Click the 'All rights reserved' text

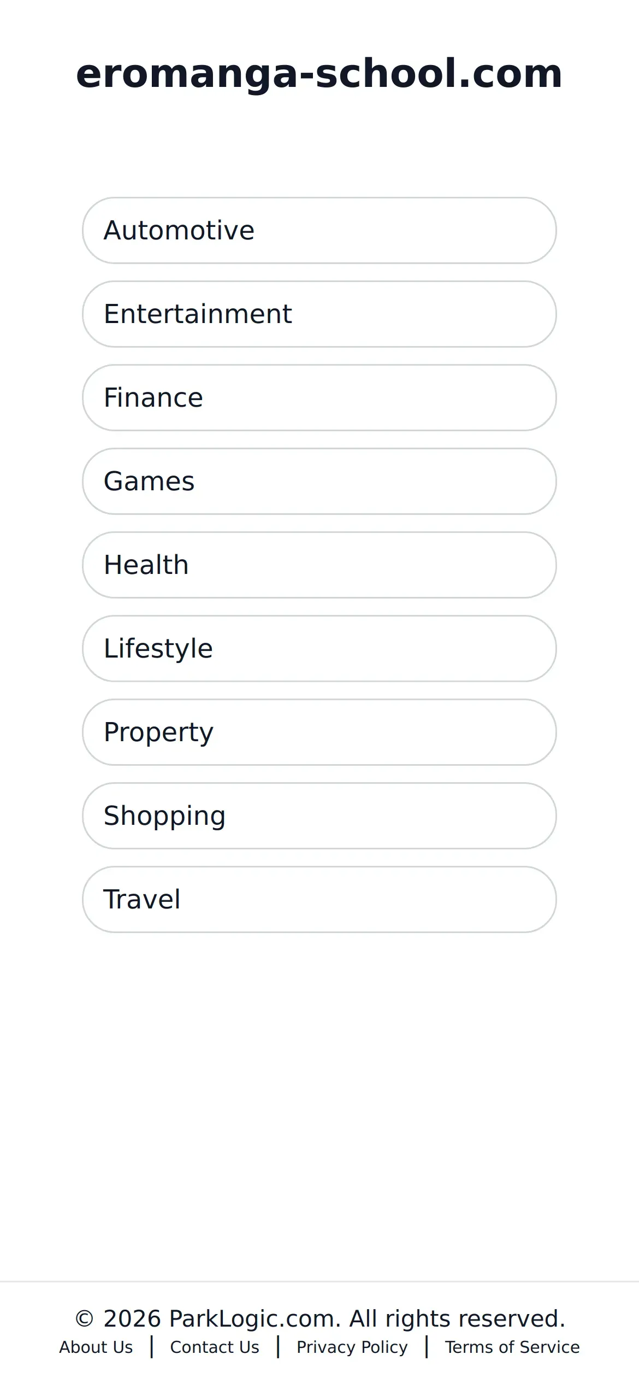tap(457, 1318)
